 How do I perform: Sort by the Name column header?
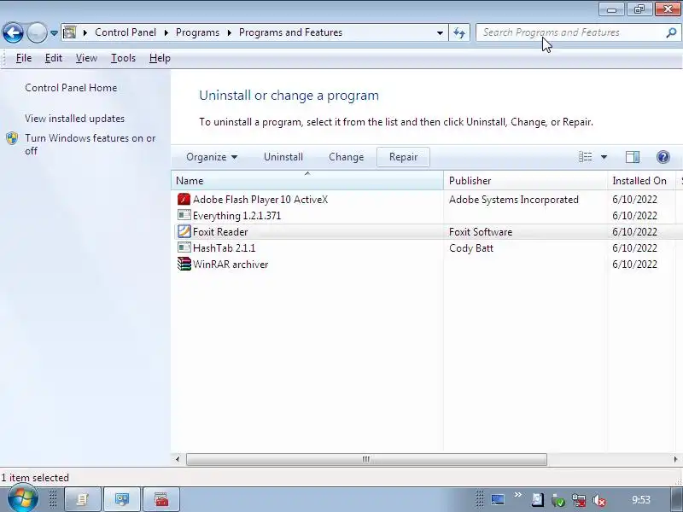pos(307,181)
